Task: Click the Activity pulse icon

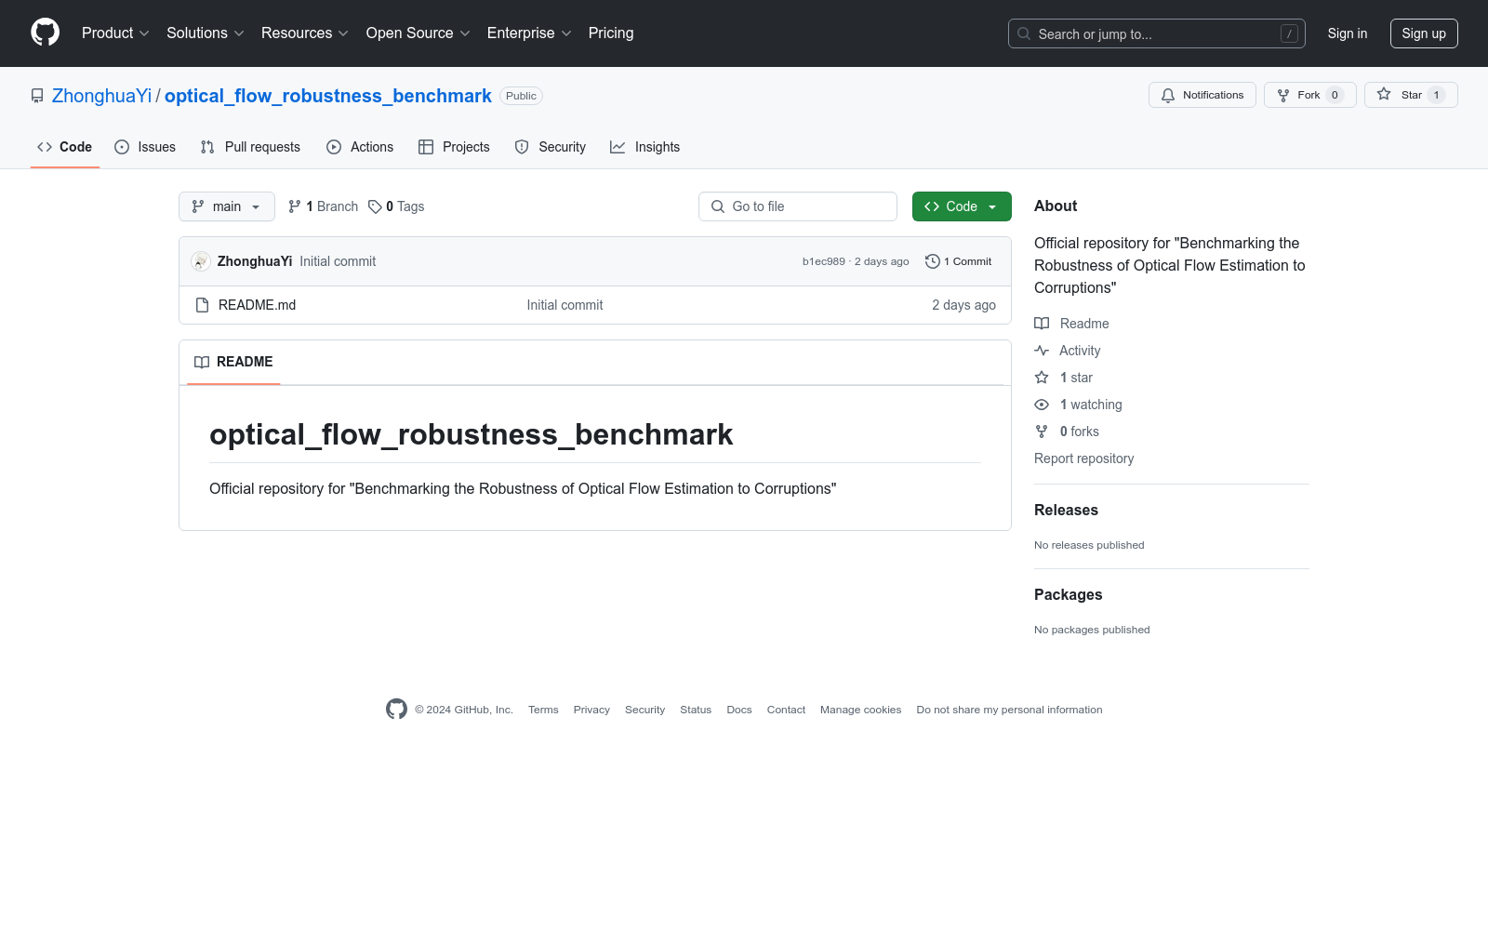Action: [x=1042, y=351]
